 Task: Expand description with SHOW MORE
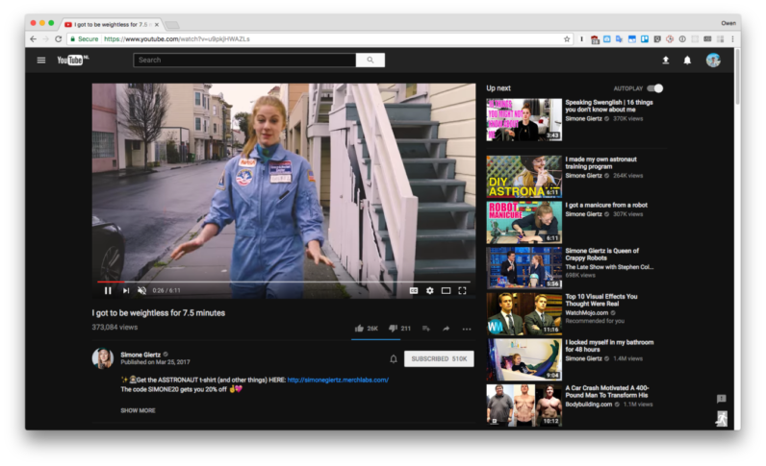pos(138,410)
